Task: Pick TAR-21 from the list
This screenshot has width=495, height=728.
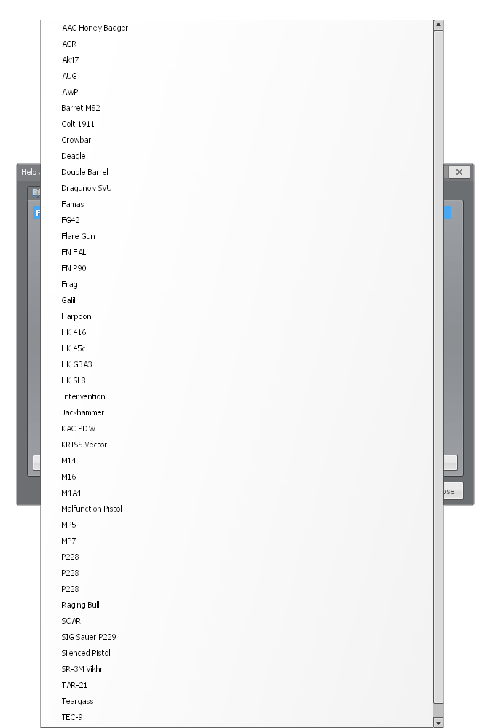Action: (x=237, y=684)
